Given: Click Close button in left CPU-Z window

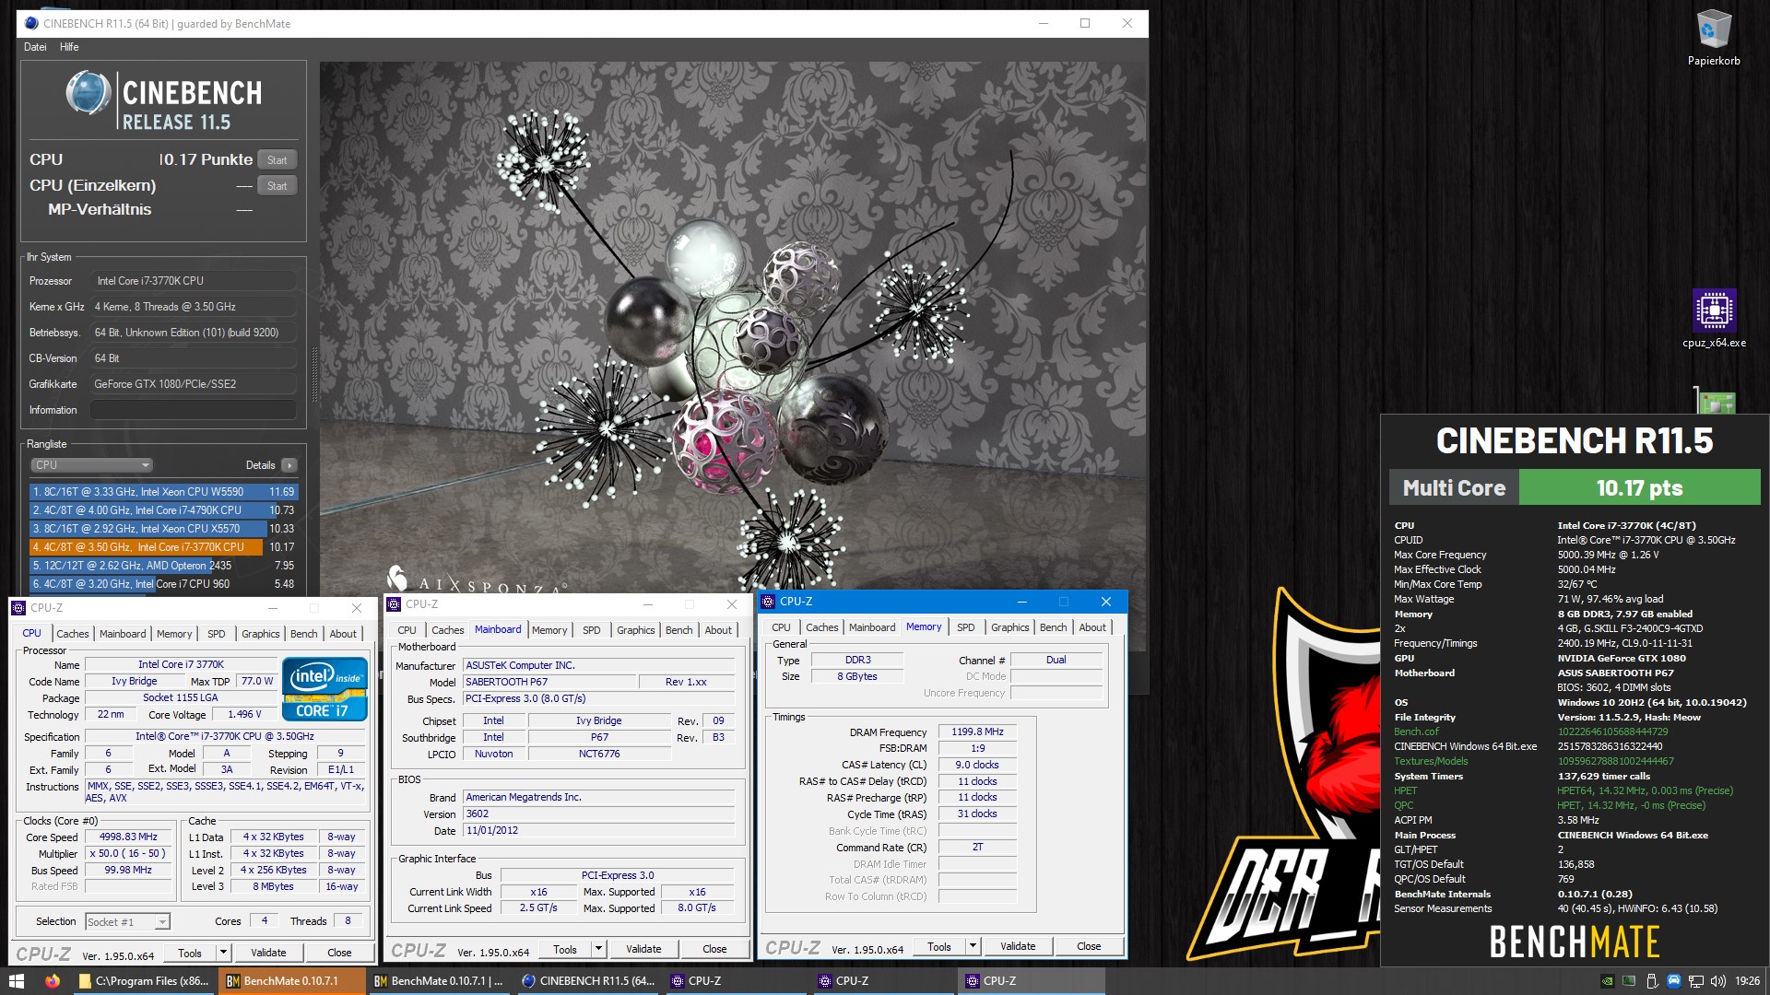Looking at the screenshot, I should (x=339, y=953).
